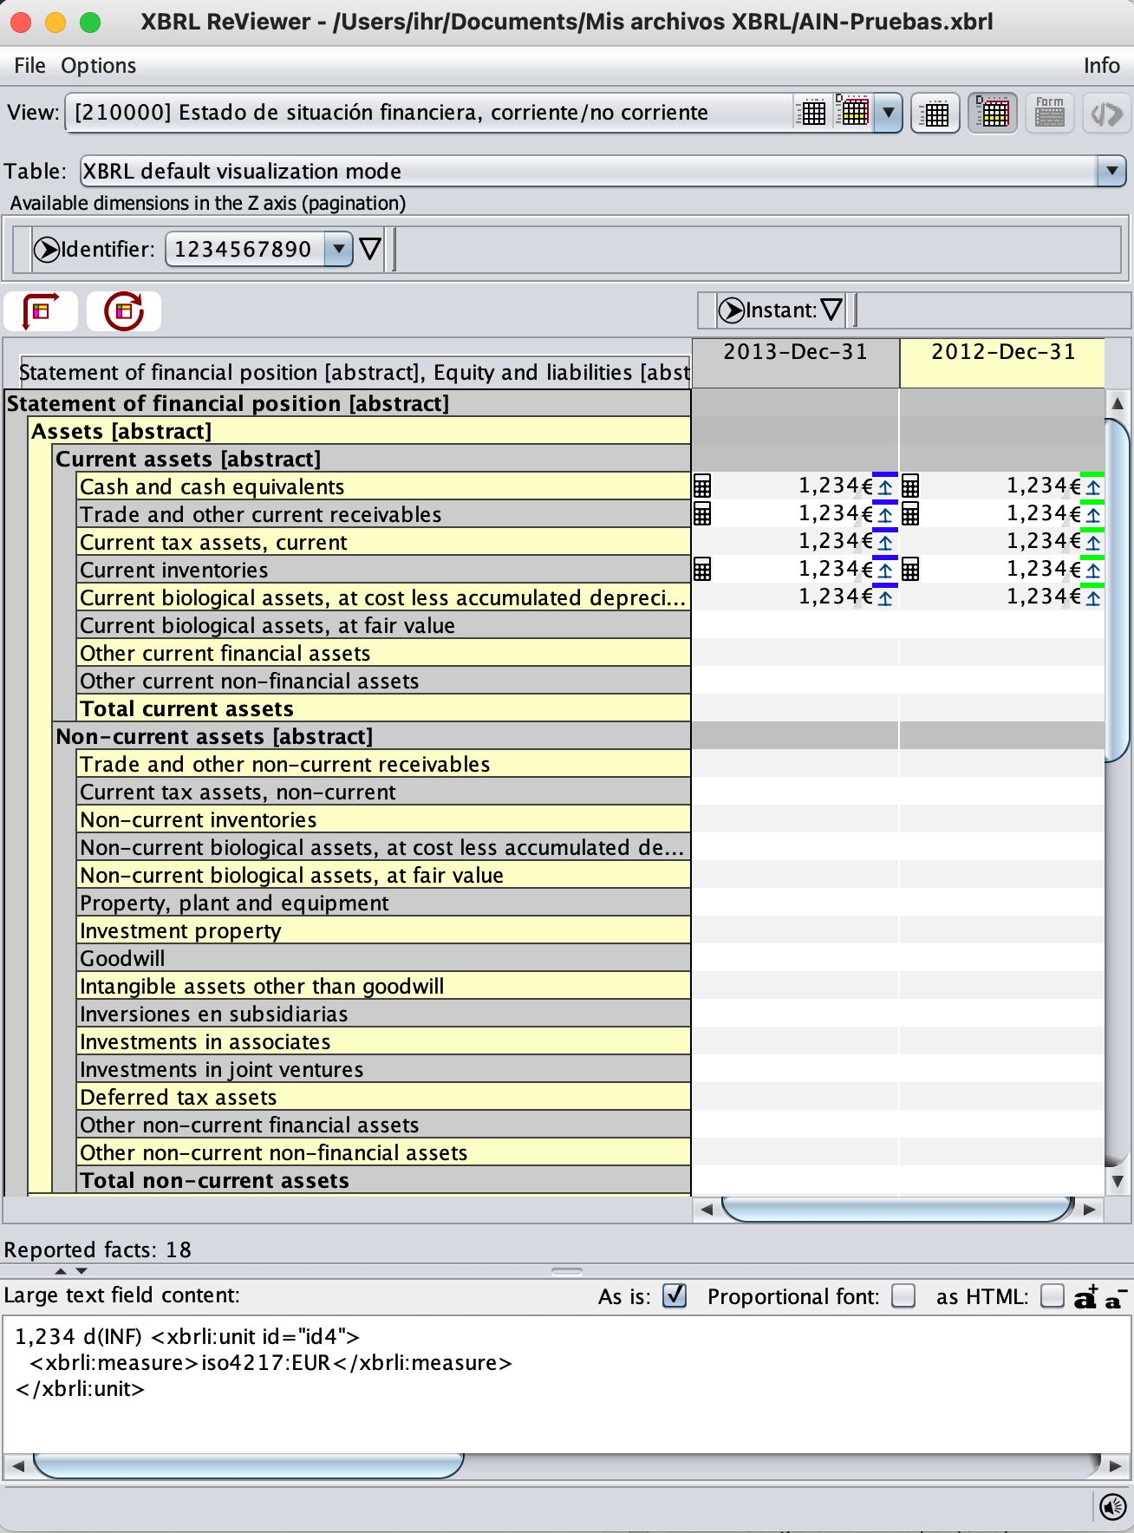Viewport: 1134px width, 1533px height.
Task: Open the Info menu
Action: point(1101,66)
